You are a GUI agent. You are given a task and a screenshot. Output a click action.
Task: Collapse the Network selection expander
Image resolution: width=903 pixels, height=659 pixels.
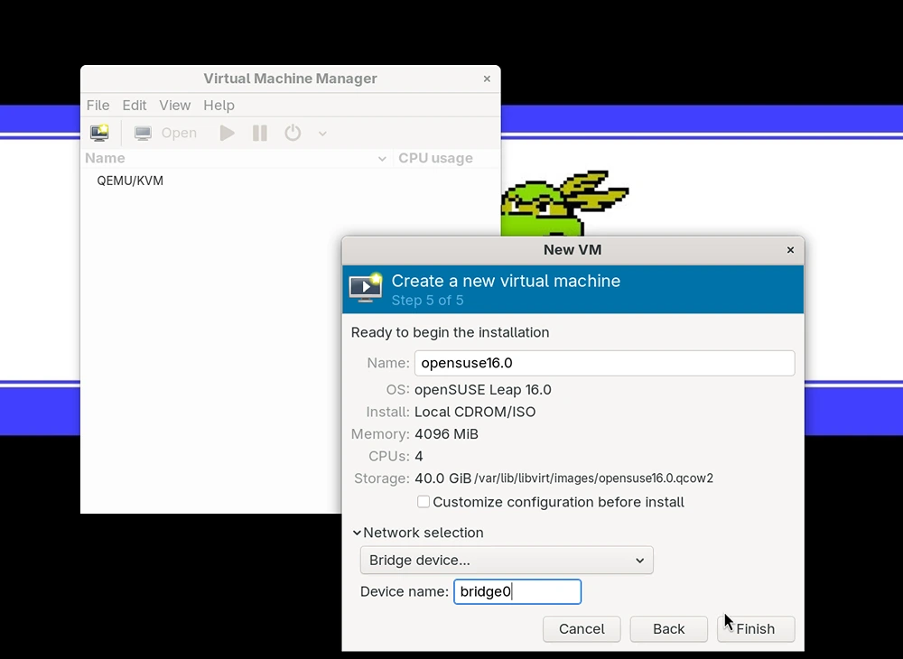[x=357, y=533]
